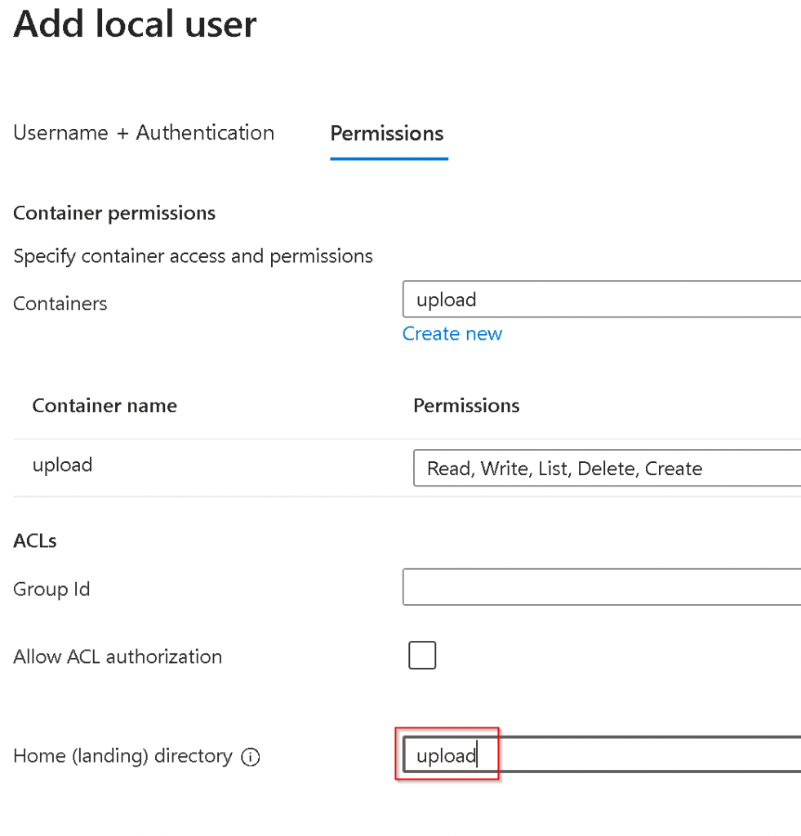Click the Specify container access description text

(193, 256)
